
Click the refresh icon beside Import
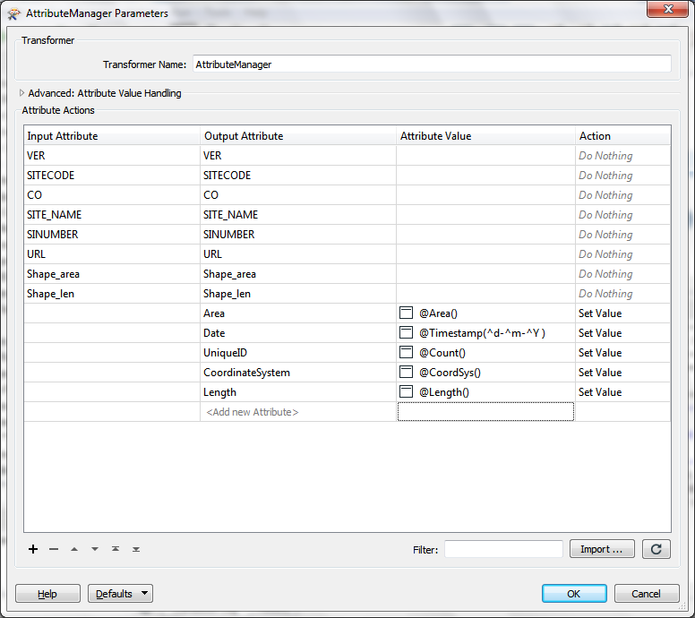point(656,549)
